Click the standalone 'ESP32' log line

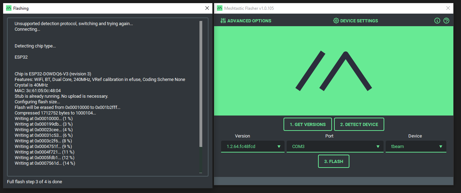click(x=21, y=57)
